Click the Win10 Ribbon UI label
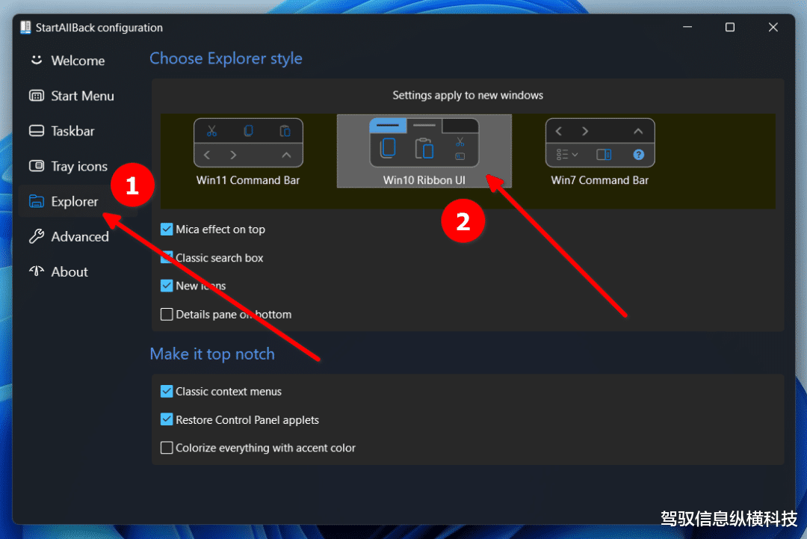This screenshot has height=539, width=807. point(424,180)
